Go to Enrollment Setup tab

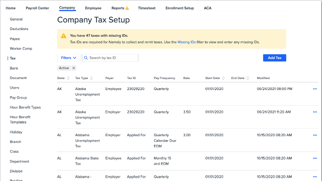click(x=180, y=8)
